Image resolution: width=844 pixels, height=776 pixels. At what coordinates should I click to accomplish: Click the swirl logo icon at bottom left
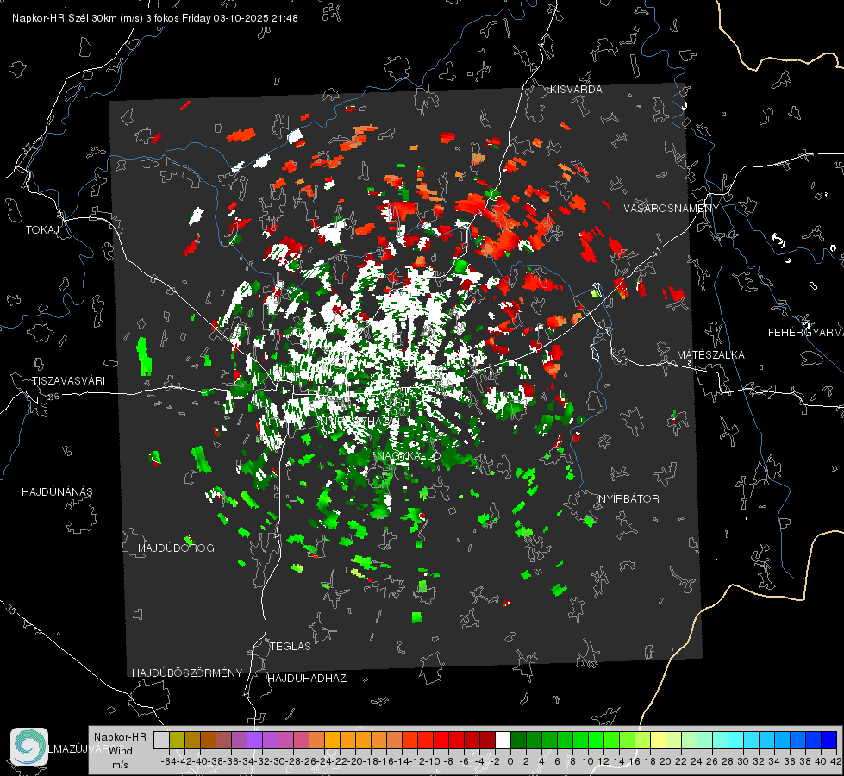point(29,747)
